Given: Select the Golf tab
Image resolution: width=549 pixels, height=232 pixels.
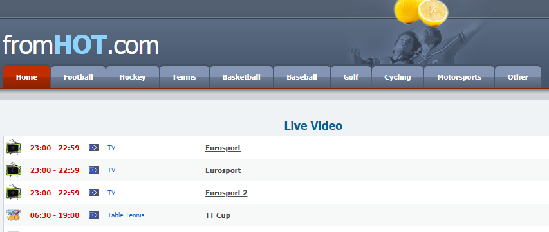Looking at the screenshot, I should tap(351, 77).
